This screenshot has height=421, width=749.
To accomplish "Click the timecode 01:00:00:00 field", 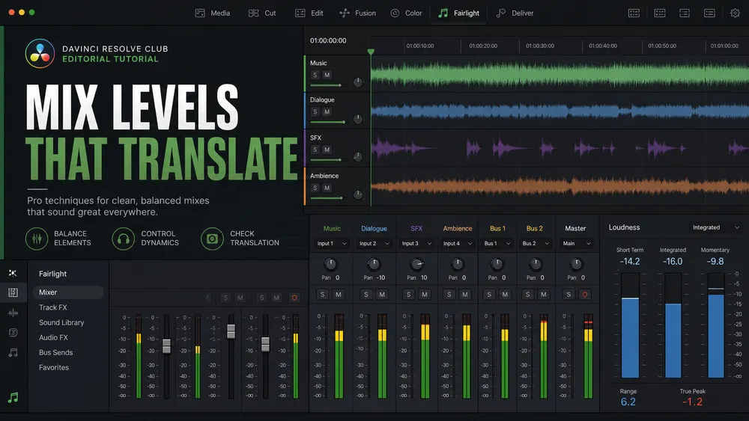I will point(328,40).
